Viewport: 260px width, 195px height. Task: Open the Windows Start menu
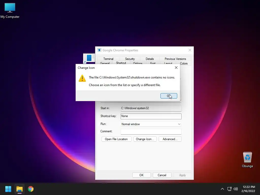click(x=8, y=189)
